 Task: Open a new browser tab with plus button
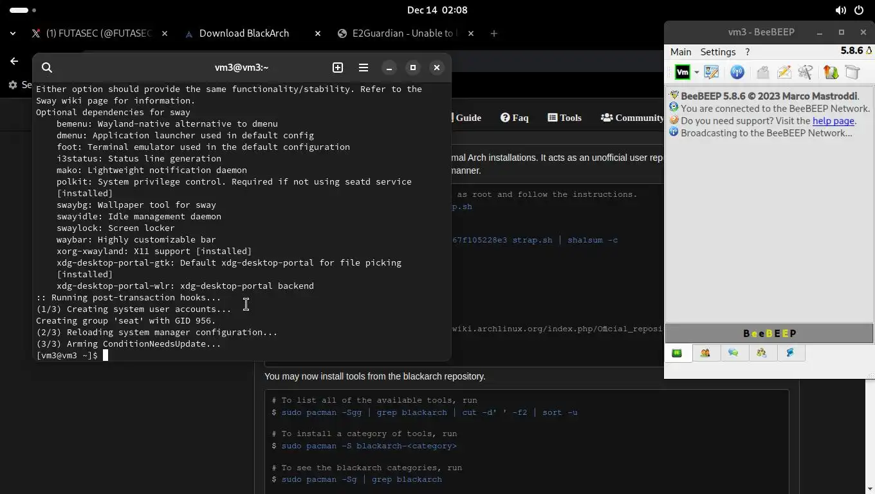pos(494,33)
